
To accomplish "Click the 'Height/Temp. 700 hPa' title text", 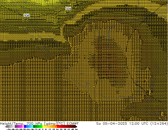I will (22, 124).
